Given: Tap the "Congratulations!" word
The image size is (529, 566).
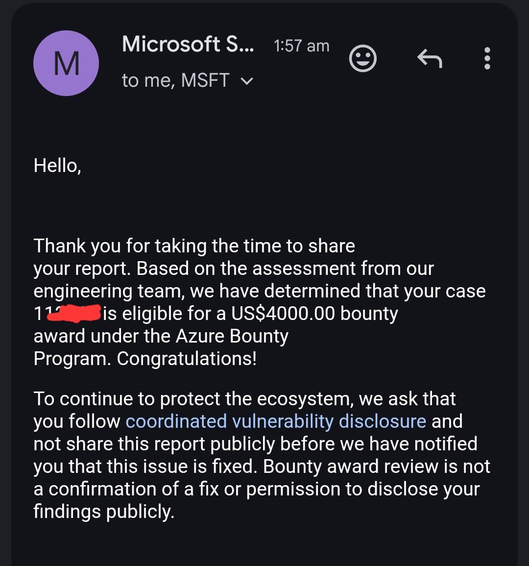Looking at the screenshot, I should pos(187,358).
